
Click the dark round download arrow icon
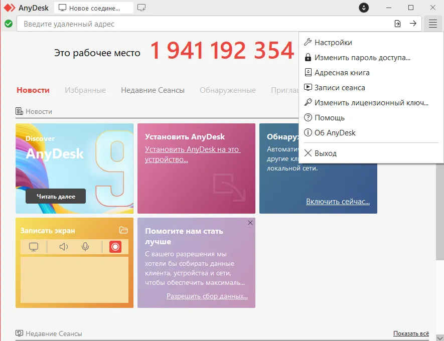(x=364, y=8)
